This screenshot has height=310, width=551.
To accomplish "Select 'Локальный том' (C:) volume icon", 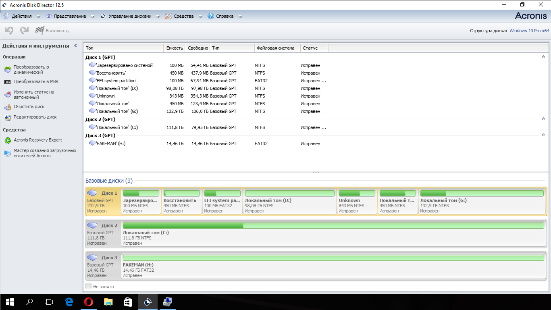I will [x=92, y=127].
